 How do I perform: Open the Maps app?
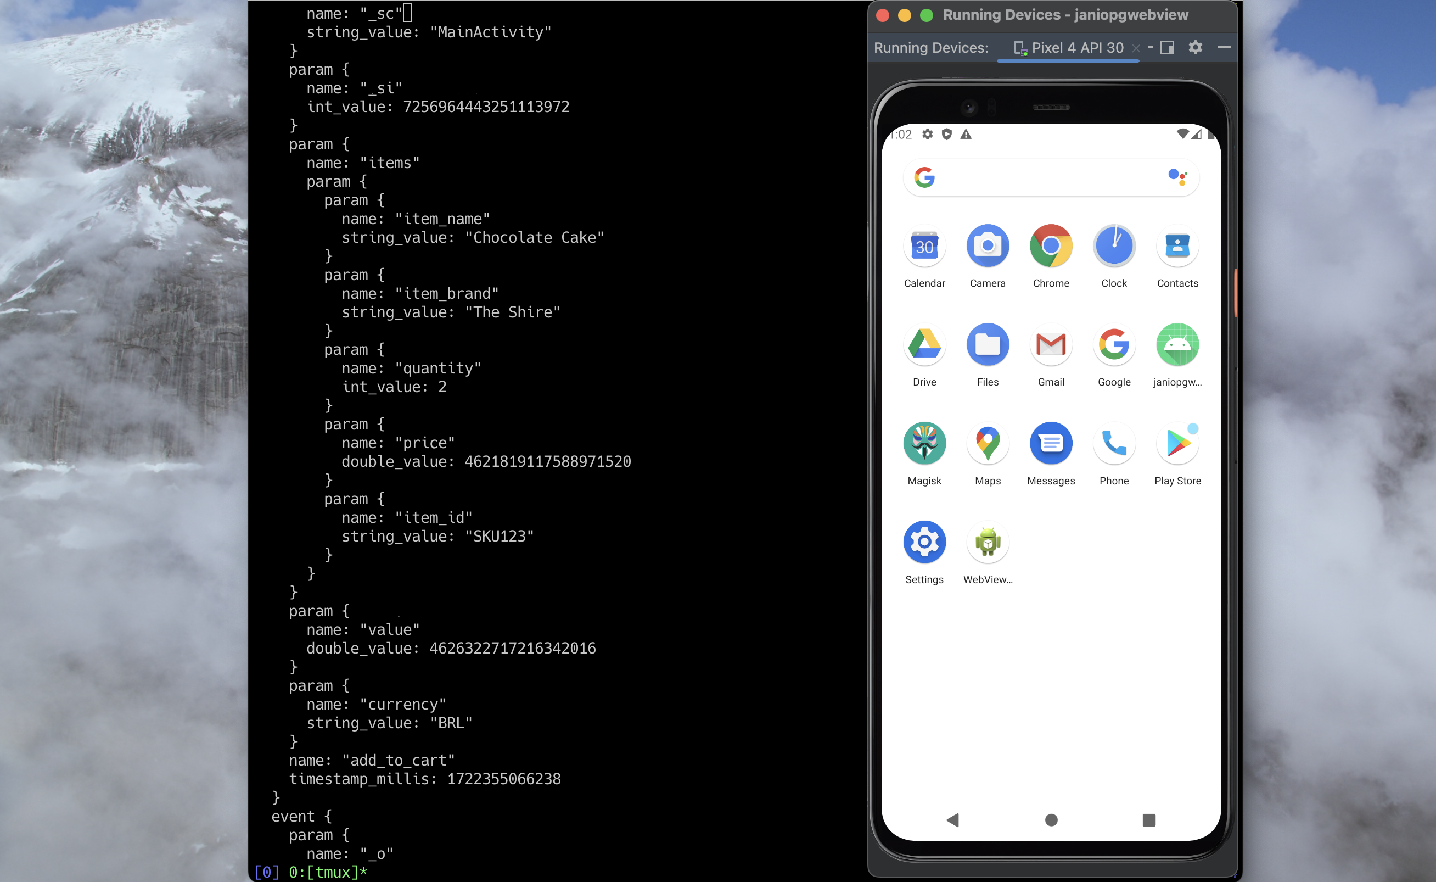pos(987,443)
